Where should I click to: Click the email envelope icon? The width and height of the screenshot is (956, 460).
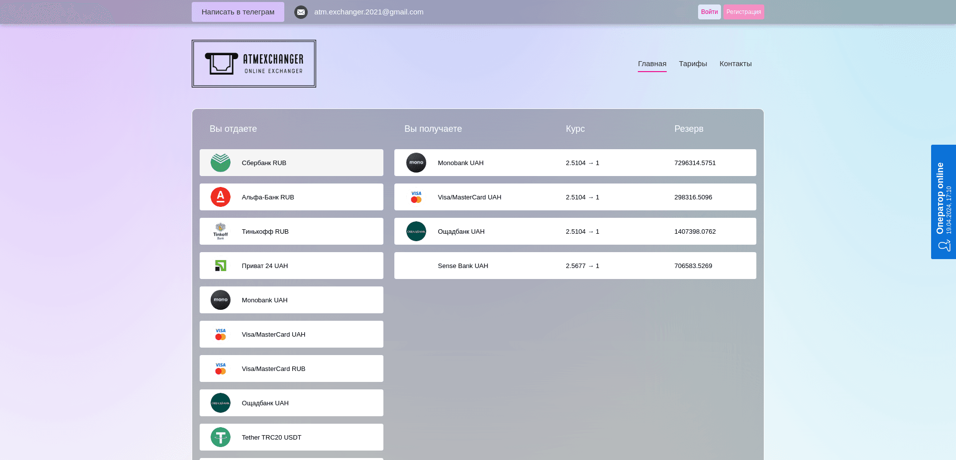(301, 12)
